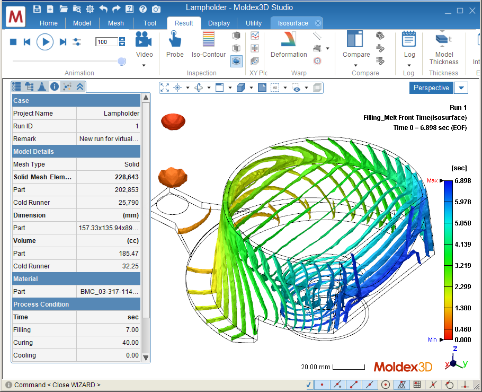
Task: Switch to the Display tab
Action: tap(219, 23)
